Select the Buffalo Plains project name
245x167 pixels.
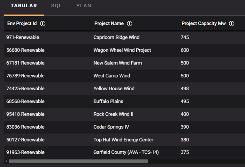tap(108, 101)
